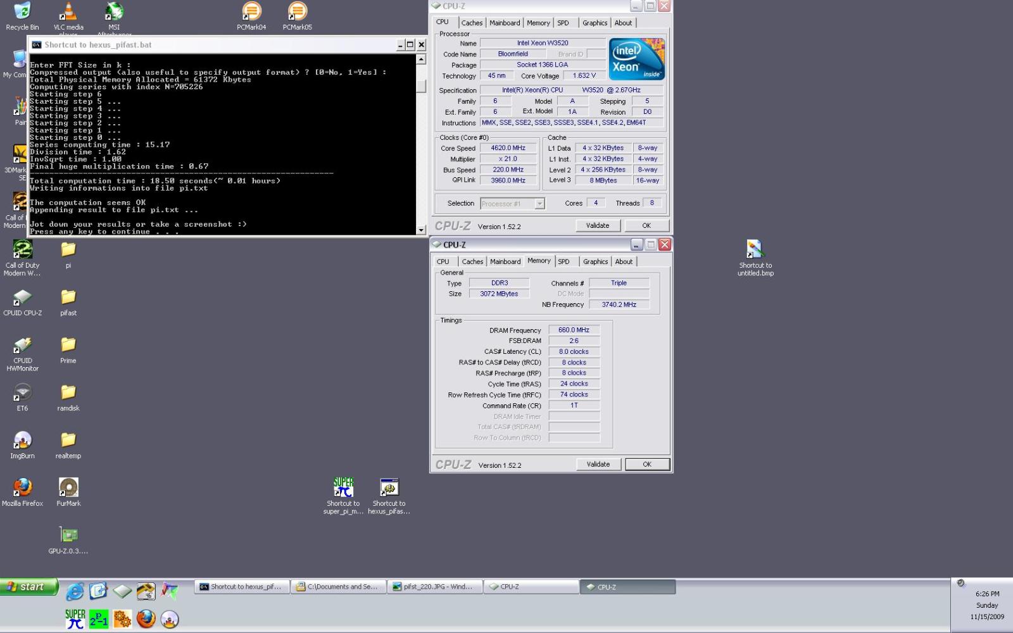Screen dimensions: 1013x633
Task: Open the Recycle Bin desktop icon
Action: pos(22,16)
